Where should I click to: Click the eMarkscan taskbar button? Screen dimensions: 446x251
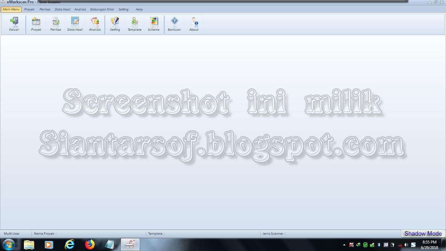pos(130,244)
